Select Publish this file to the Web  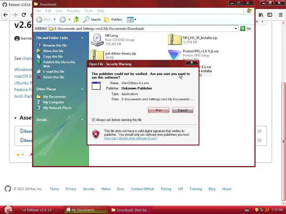coord(59,64)
